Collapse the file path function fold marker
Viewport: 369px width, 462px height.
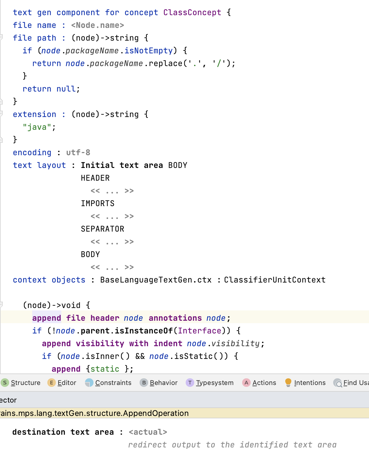coord(1,38)
